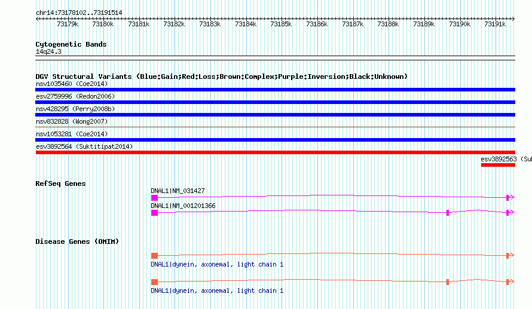Select the blue bar under nsv1035460
This screenshot has width=532, height=309.
point(275,90)
